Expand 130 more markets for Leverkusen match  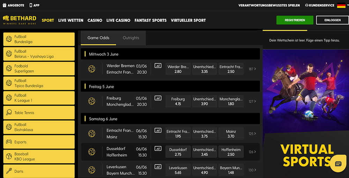[x=252, y=170]
